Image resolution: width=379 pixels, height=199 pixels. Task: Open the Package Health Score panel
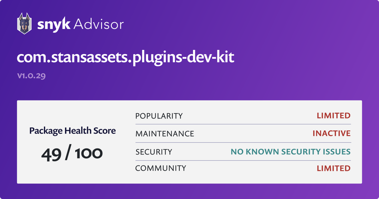pos(72,131)
